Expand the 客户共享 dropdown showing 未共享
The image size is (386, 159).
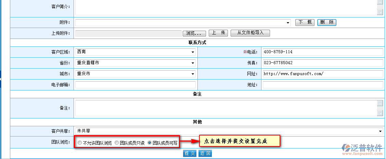click(x=229, y=131)
